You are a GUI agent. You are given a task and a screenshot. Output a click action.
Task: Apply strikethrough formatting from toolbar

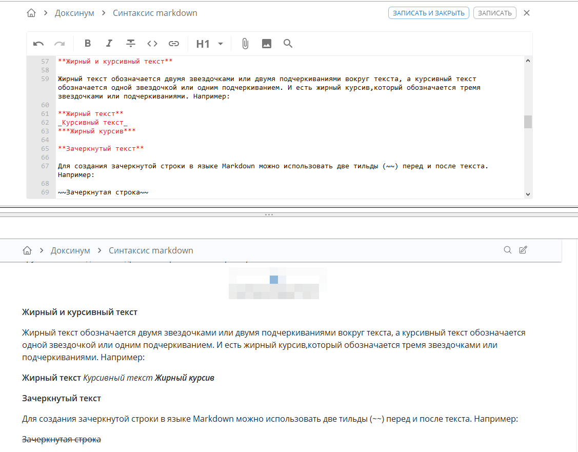pos(131,44)
